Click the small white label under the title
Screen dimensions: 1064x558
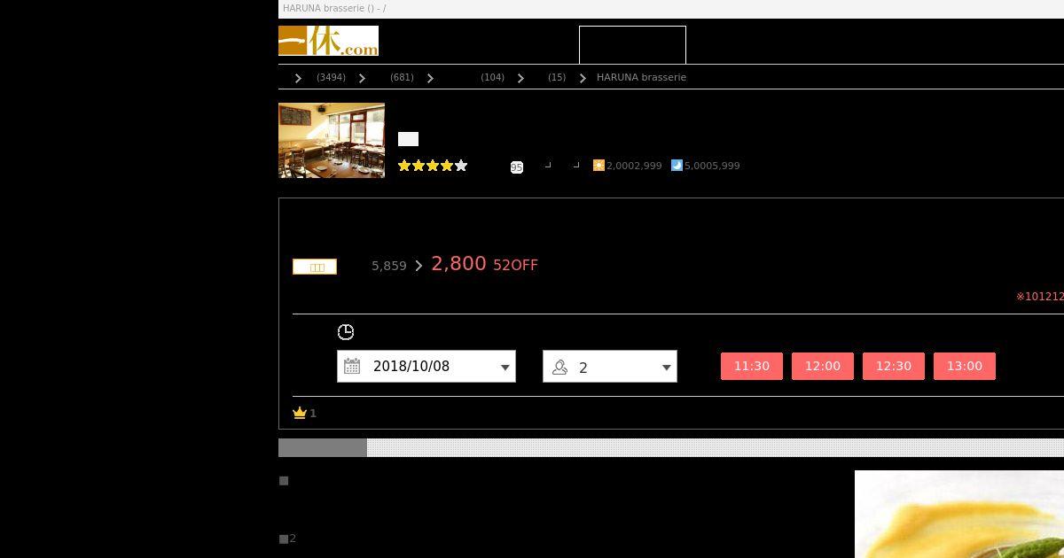tap(408, 139)
